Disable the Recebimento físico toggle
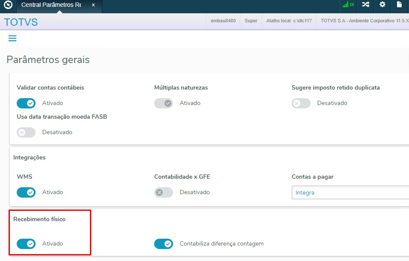The width and height of the screenshot is (409, 261). 26,244
